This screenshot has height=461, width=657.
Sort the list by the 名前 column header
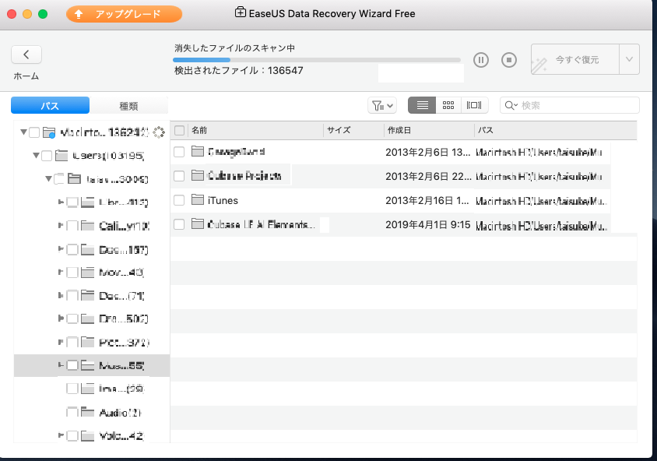(x=255, y=130)
